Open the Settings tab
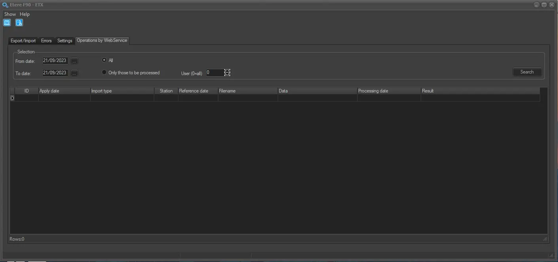 64,41
